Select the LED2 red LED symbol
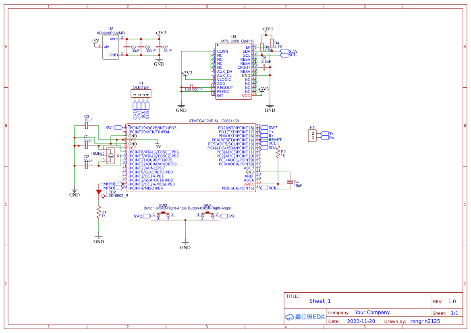 point(99,192)
